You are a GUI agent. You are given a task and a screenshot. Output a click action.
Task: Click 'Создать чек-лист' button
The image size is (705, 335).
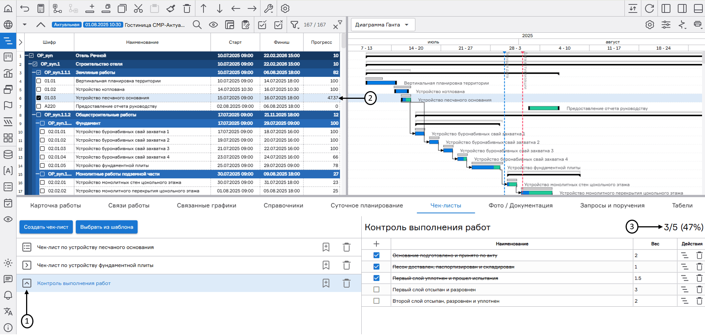click(x=46, y=227)
